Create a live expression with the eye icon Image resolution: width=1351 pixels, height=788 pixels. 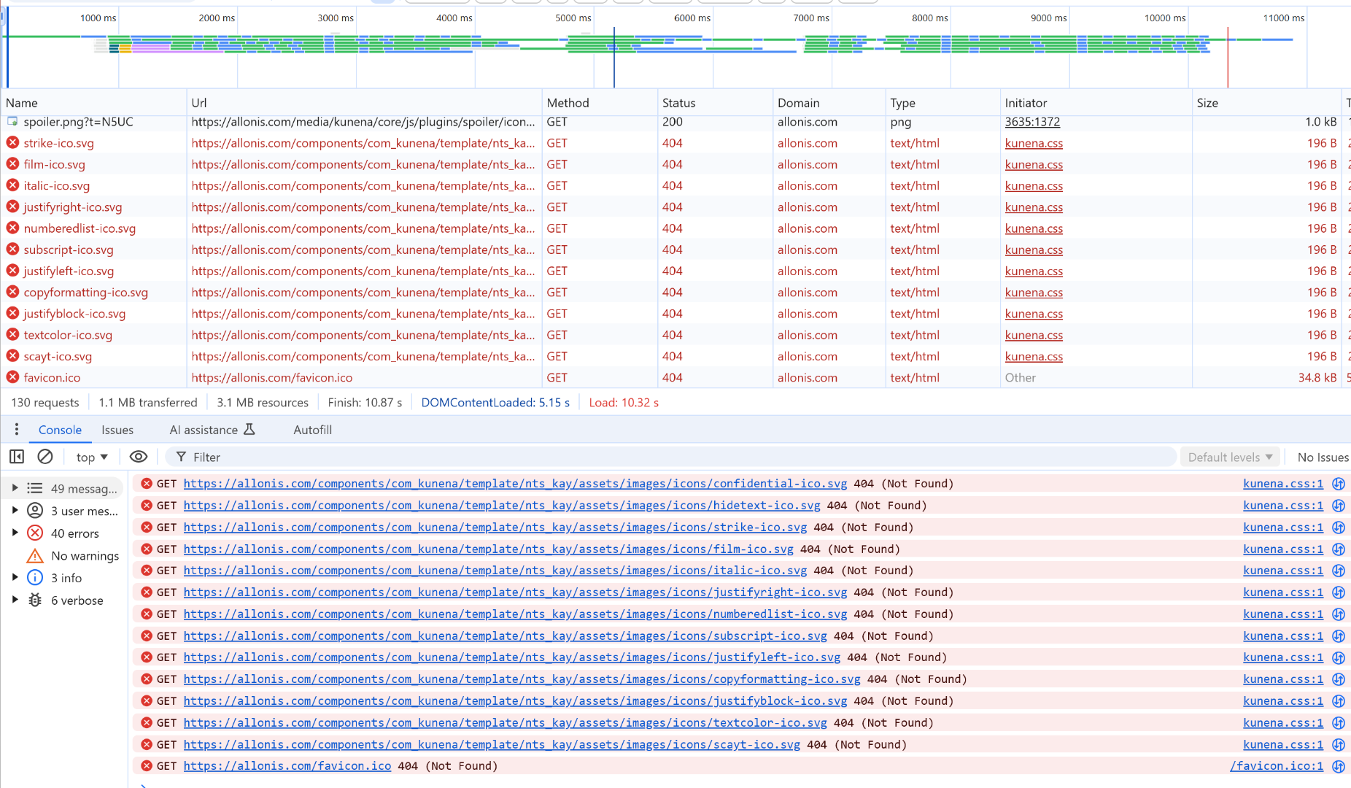139,457
